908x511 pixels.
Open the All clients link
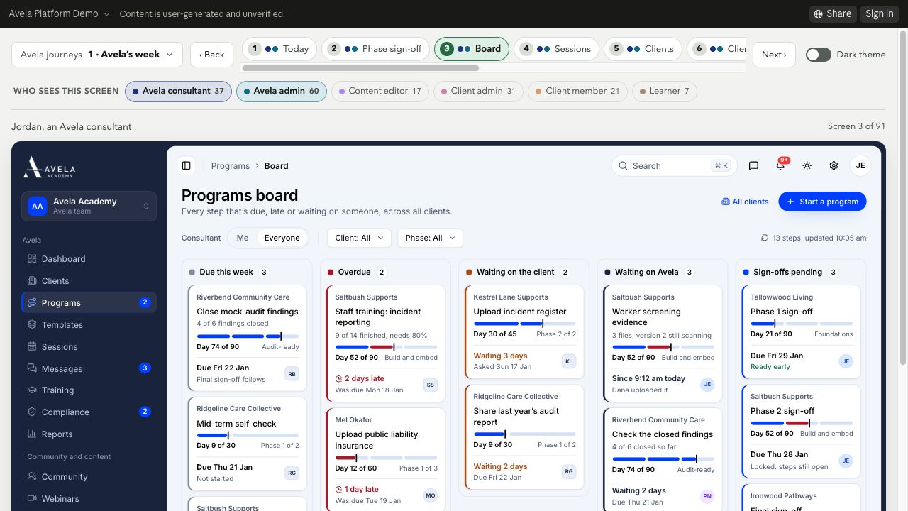(745, 202)
